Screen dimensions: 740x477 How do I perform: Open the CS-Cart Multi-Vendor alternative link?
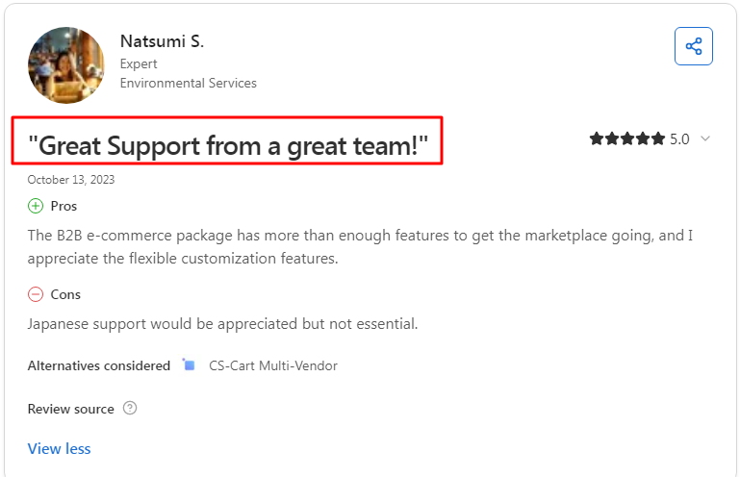[273, 365]
